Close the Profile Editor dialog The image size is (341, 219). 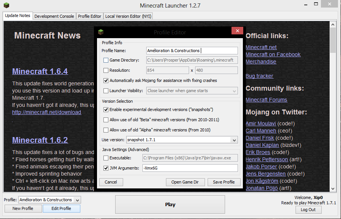(x=237, y=31)
